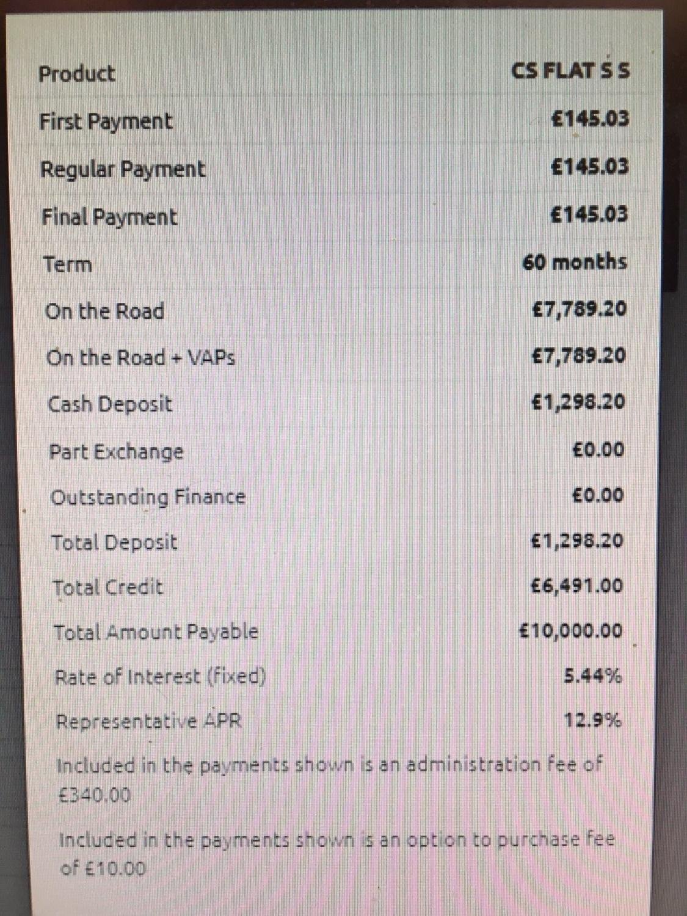Click the First Payment label
This screenshot has width=687, height=916.
click(x=106, y=122)
